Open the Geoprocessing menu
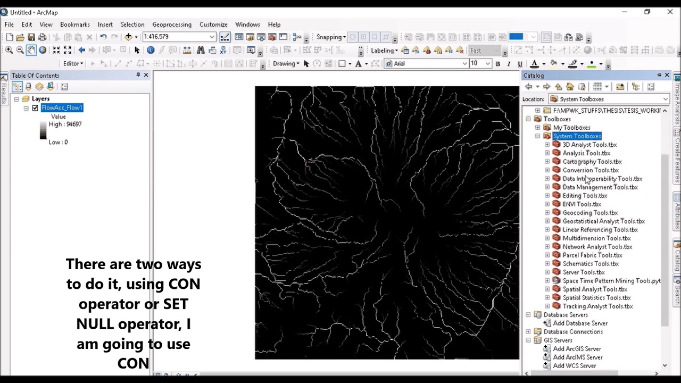 tap(172, 24)
